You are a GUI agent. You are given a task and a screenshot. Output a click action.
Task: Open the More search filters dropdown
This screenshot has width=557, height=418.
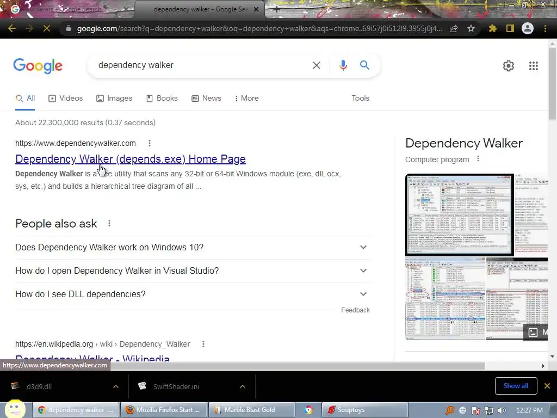click(x=246, y=99)
